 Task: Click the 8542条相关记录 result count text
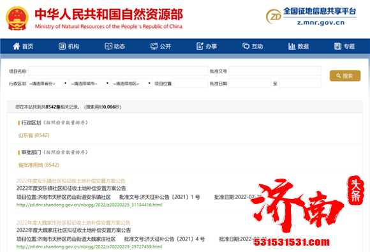tap(62, 107)
